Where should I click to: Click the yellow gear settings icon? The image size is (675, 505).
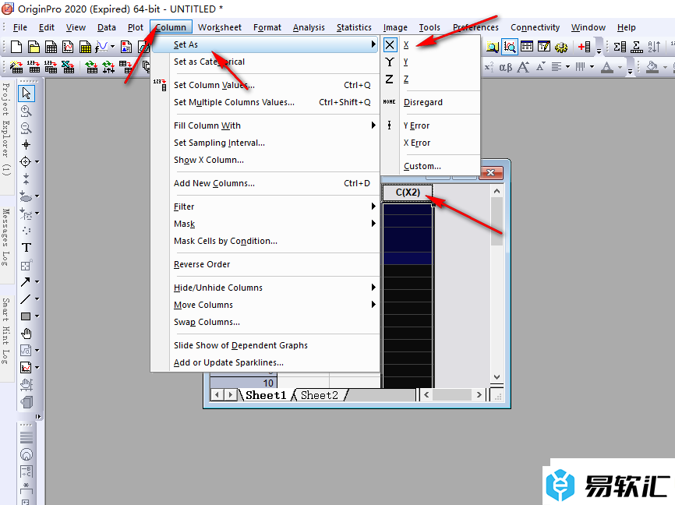coord(561,47)
